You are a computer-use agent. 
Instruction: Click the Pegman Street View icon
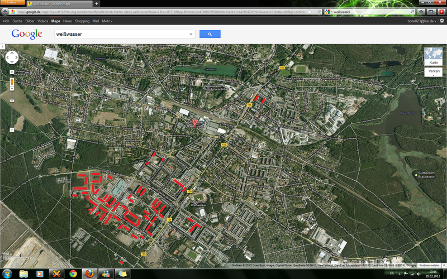12,82
